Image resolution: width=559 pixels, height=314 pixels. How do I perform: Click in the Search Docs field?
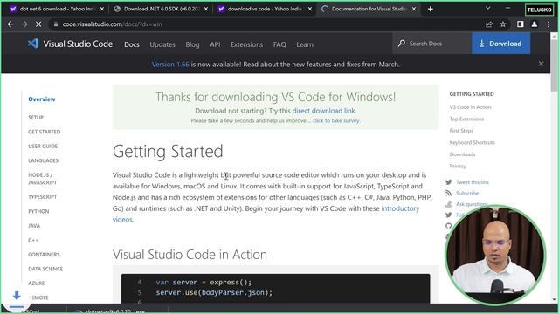click(x=431, y=44)
